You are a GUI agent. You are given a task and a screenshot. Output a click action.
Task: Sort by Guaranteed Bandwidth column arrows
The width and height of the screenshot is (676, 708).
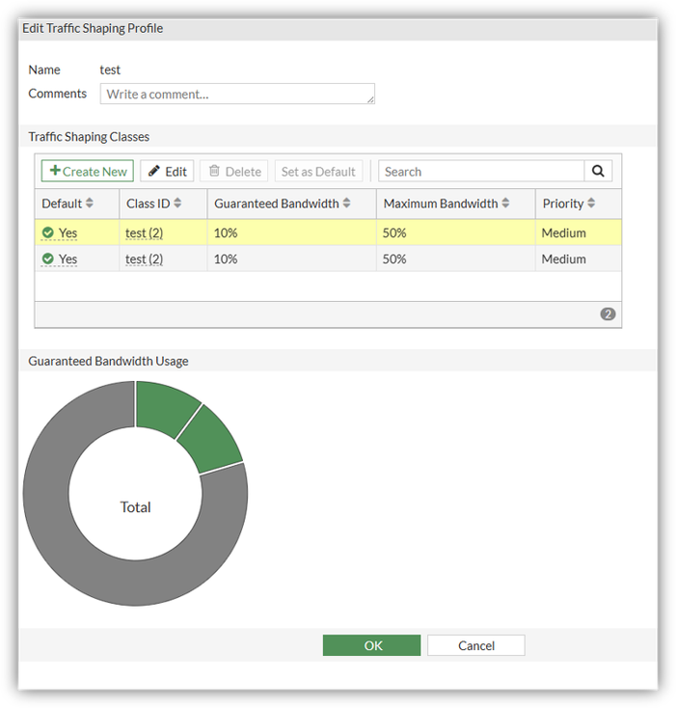(x=346, y=204)
